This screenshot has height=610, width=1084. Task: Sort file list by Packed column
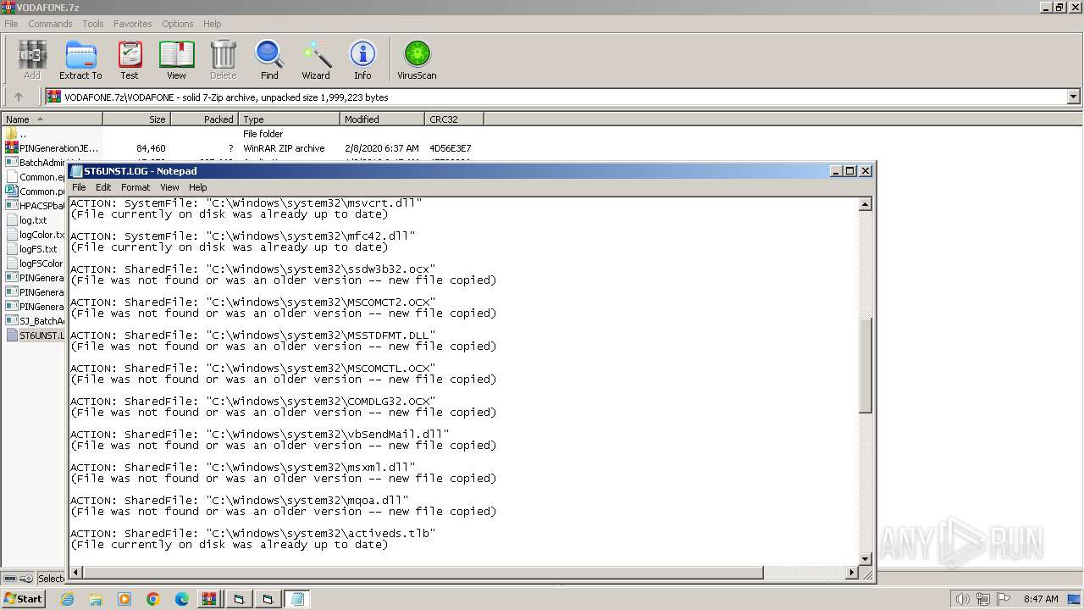coord(205,119)
